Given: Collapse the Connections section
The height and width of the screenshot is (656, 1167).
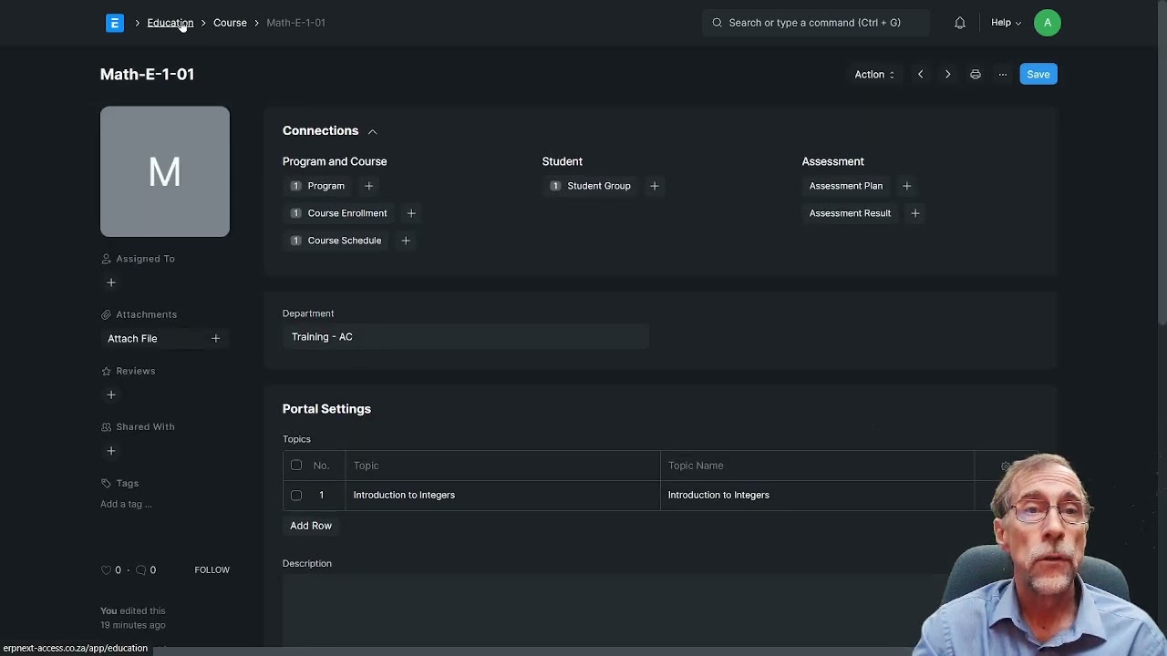Looking at the screenshot, I should (372, 132).
